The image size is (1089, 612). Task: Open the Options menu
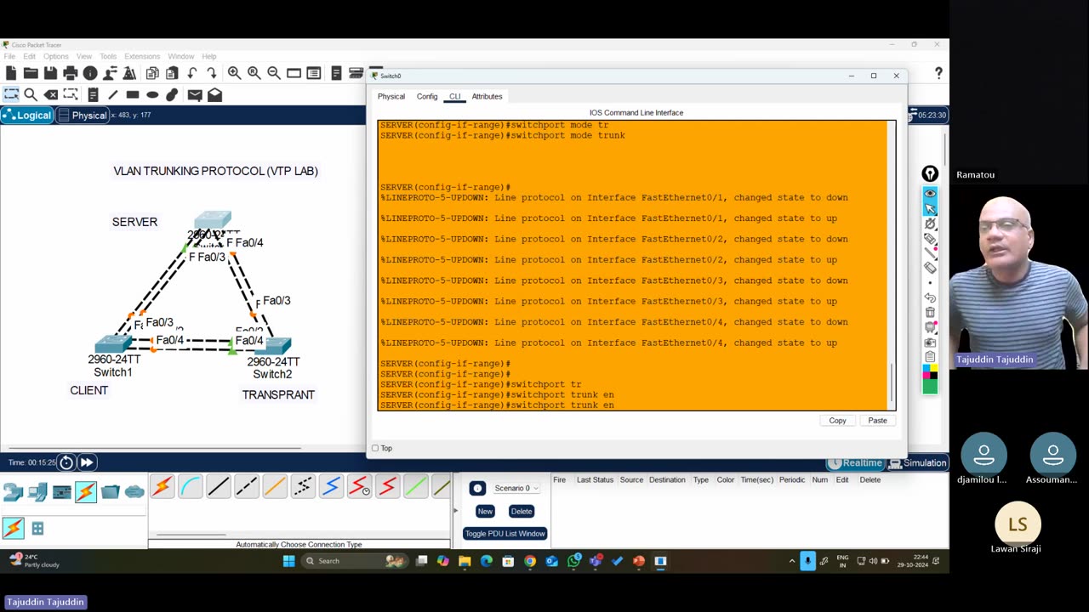point(56,56)
